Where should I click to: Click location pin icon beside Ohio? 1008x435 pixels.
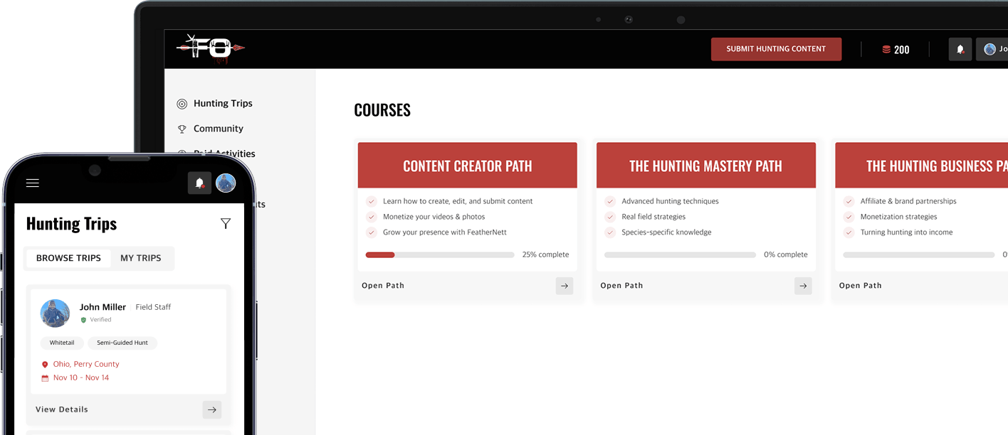[45, 365]
